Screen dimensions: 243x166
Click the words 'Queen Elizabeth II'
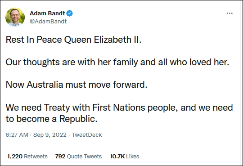pos(103,40)
